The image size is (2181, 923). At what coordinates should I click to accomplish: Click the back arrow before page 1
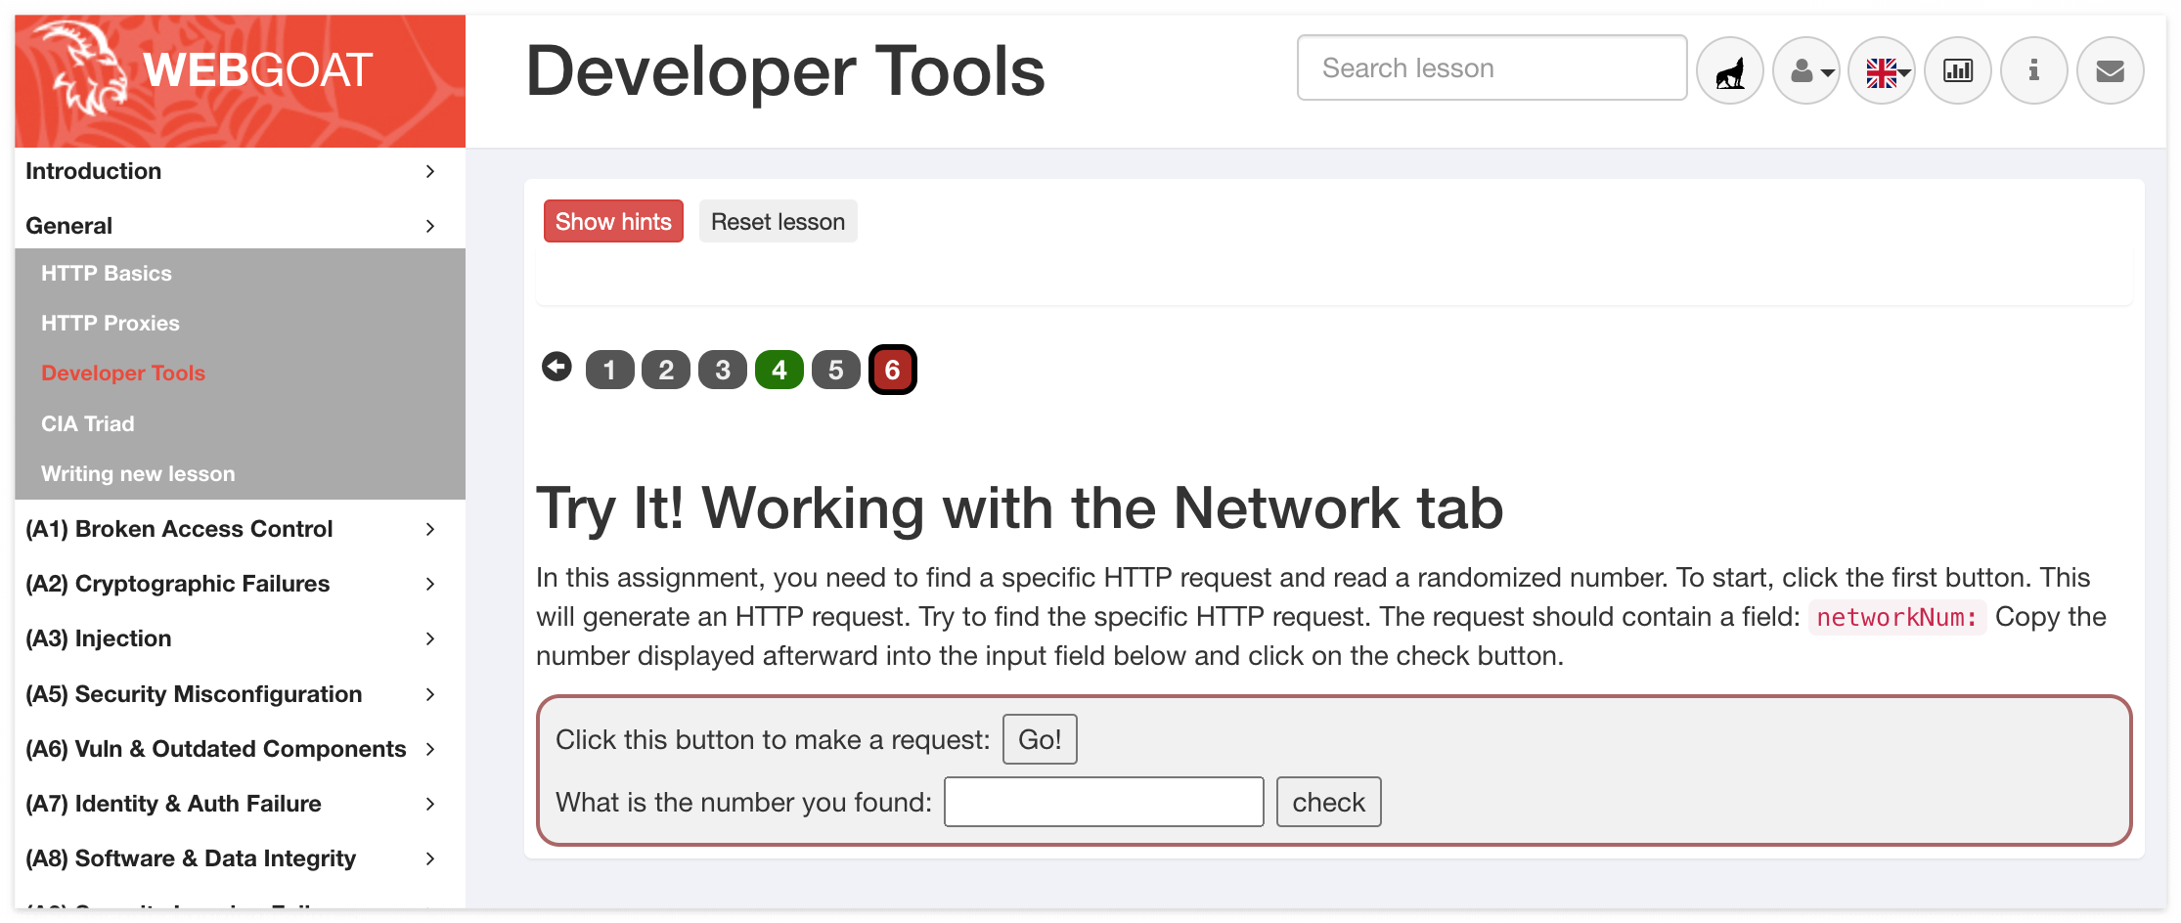tap(557, 367)
